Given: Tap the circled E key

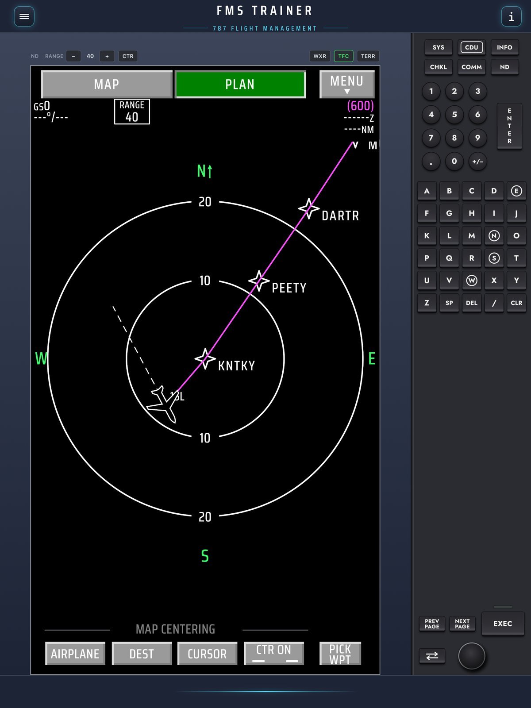Looking at the screenshot, I should tap(516, 191).
